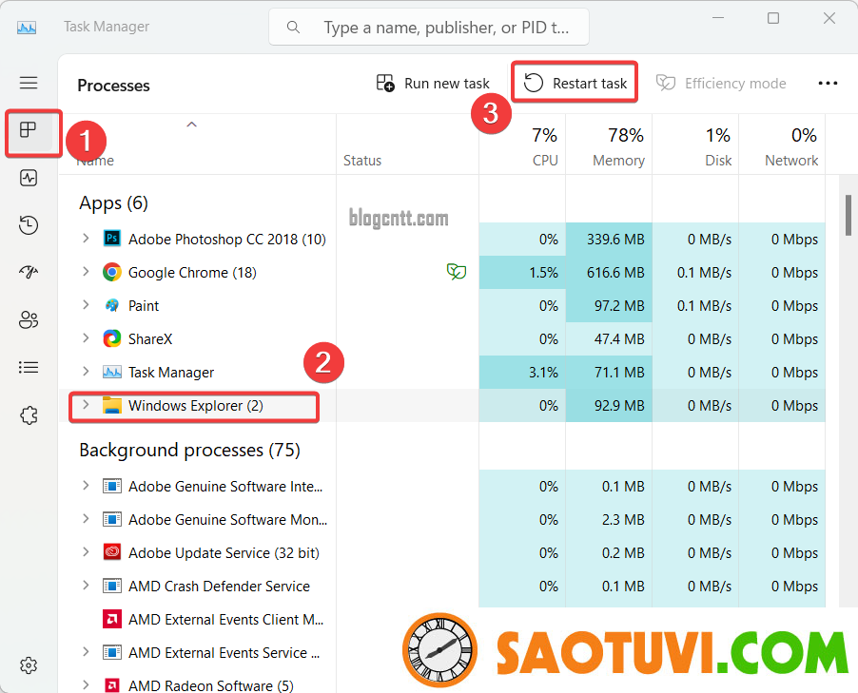
Task: Click the AMD Crash Defender Service icon
Action: point(112,586)
